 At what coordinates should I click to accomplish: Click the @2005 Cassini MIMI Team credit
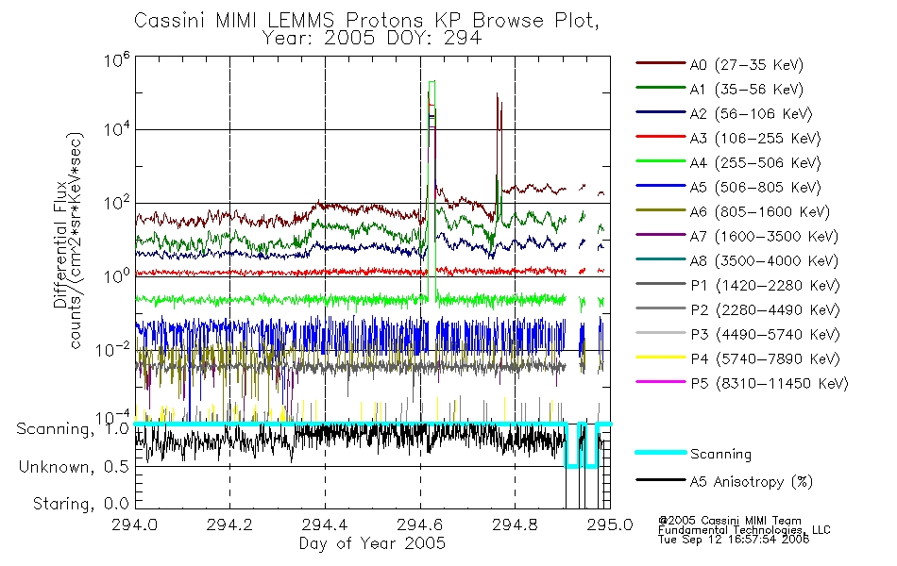pos(730,521)
